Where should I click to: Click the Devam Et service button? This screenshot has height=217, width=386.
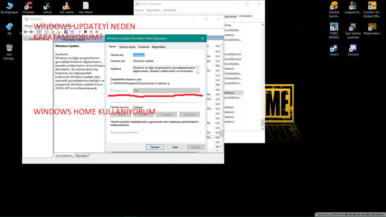(189, 114)
